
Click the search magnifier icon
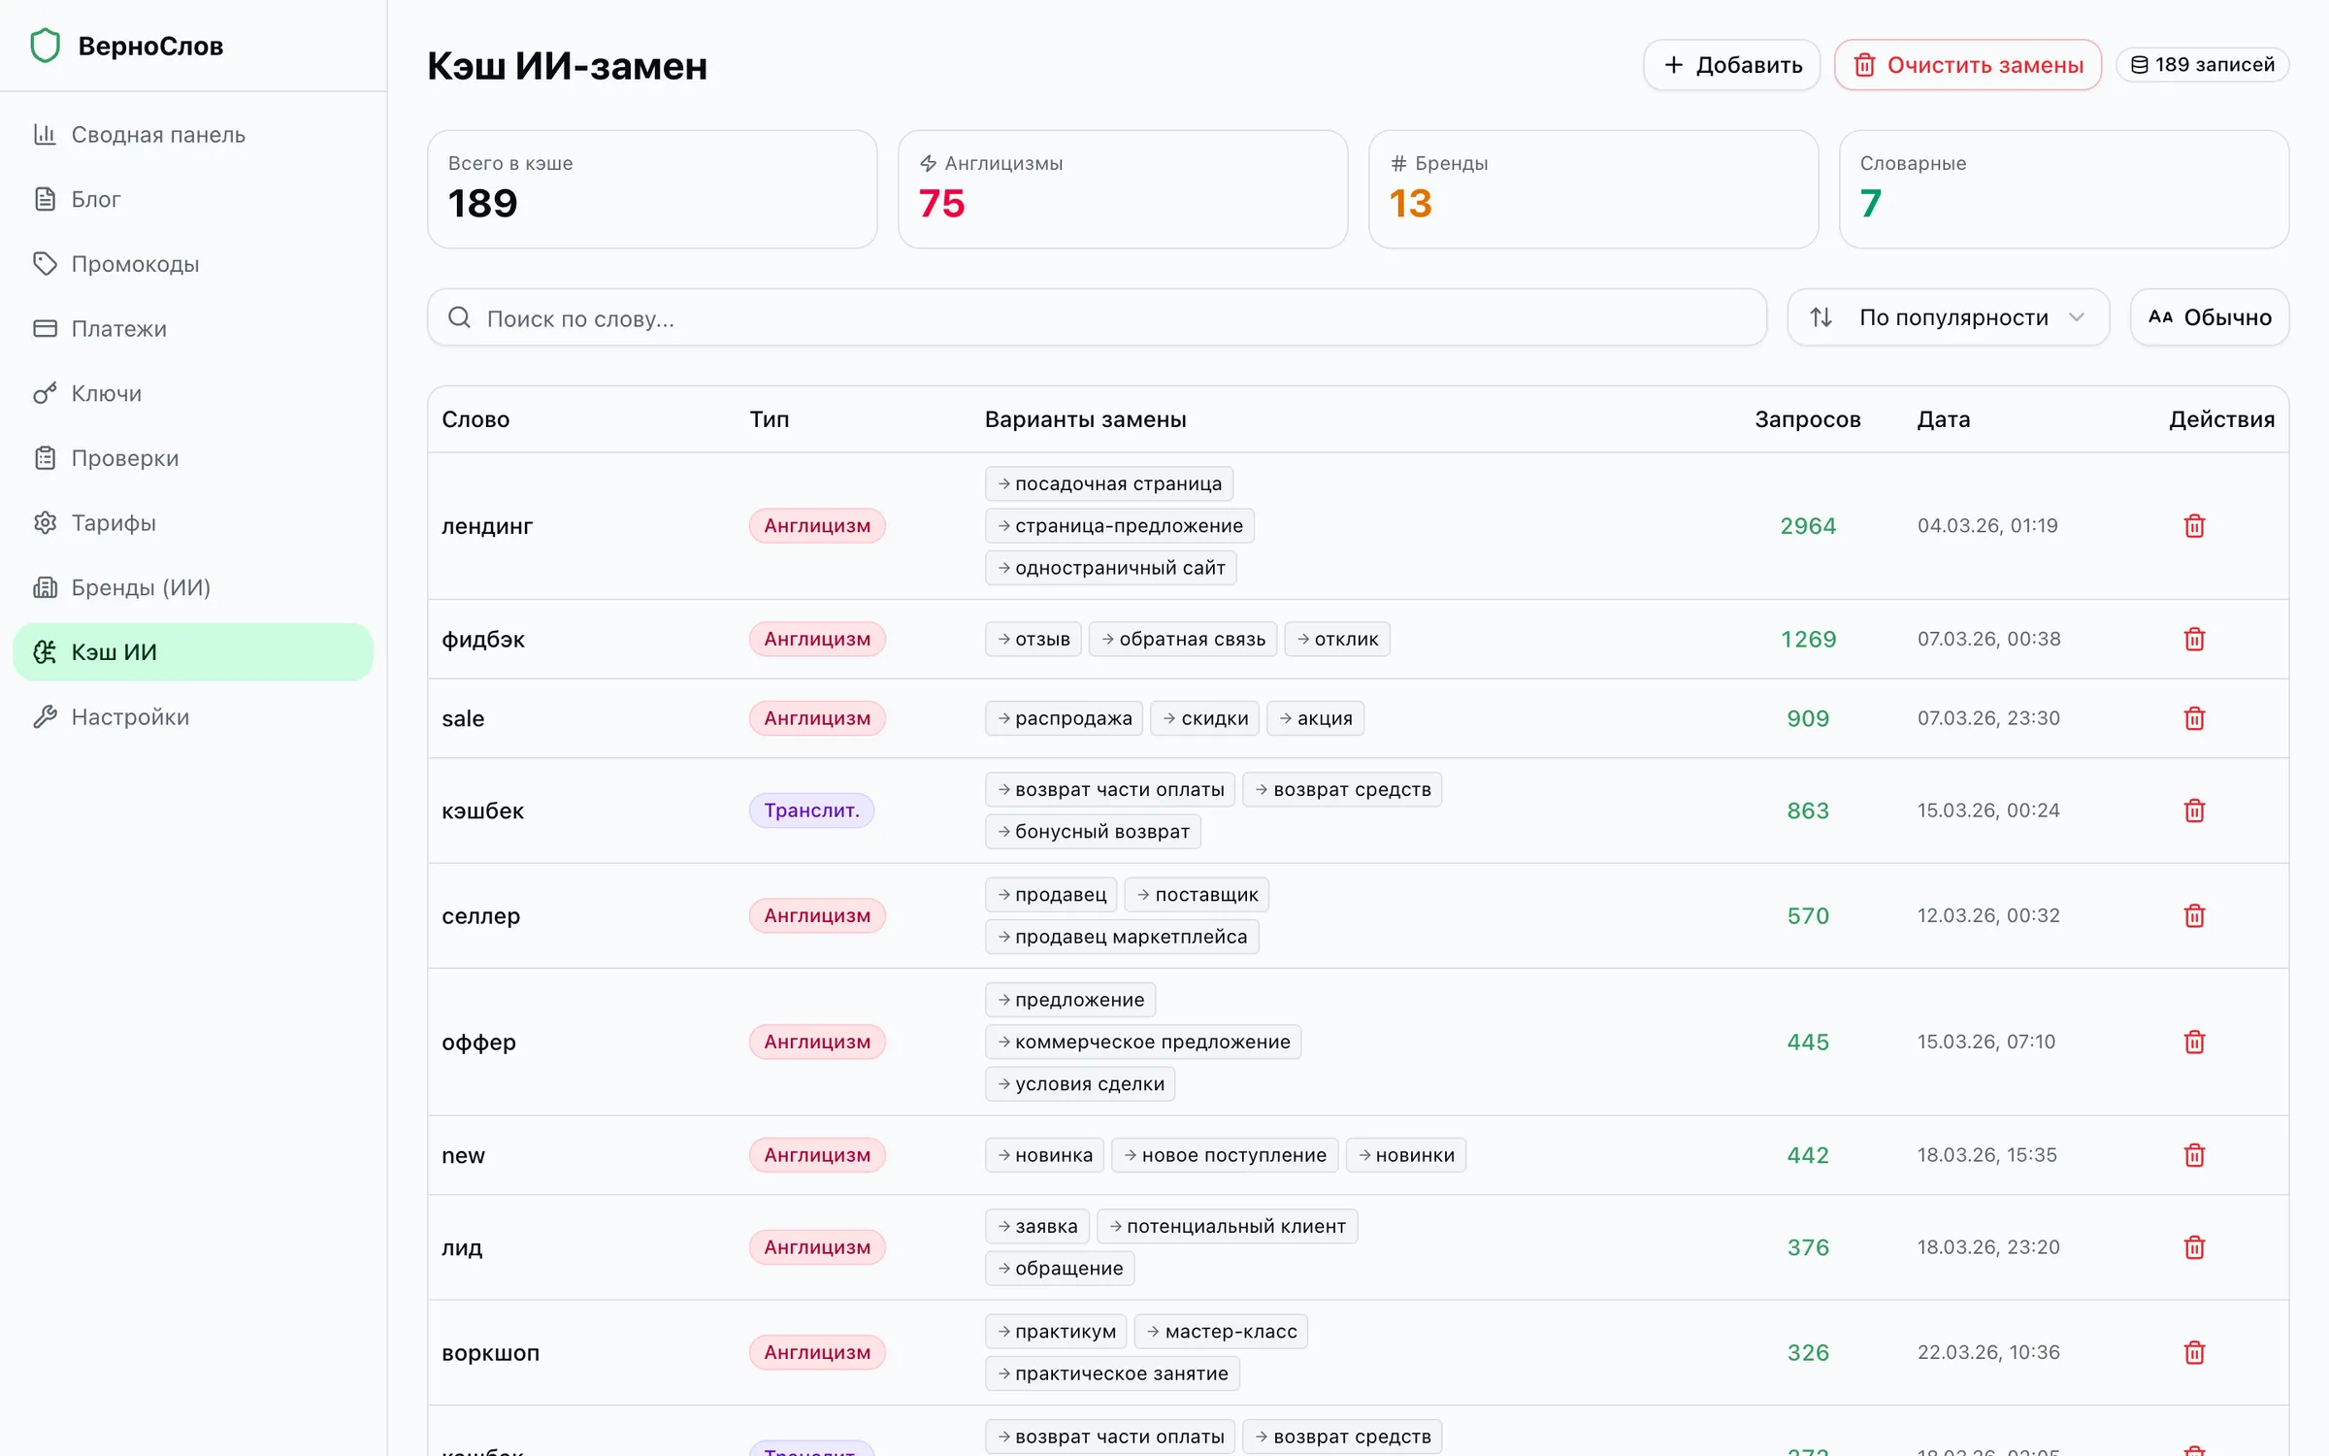[x=459, y=317]
